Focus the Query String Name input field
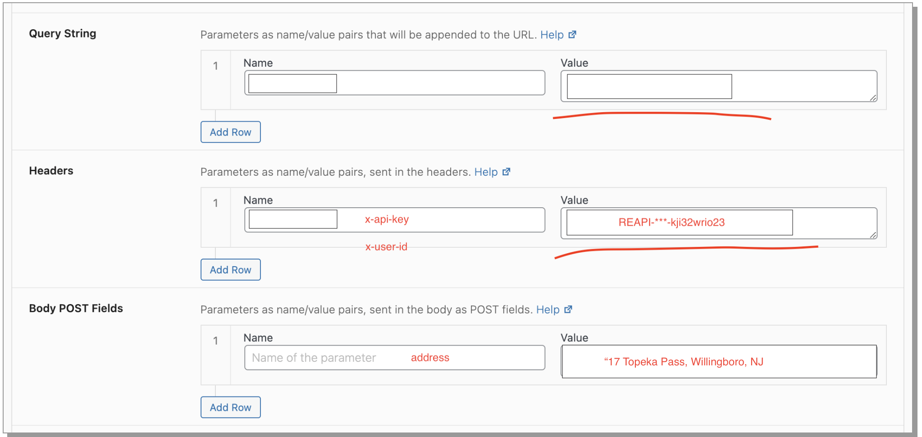The height and width of the screenshot is (437, 922). pos(395,83)
